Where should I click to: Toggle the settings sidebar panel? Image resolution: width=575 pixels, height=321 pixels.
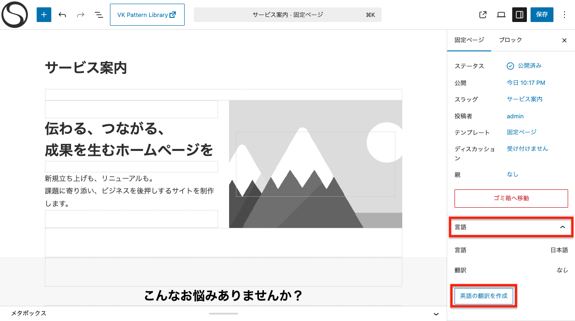pos(520,15)
